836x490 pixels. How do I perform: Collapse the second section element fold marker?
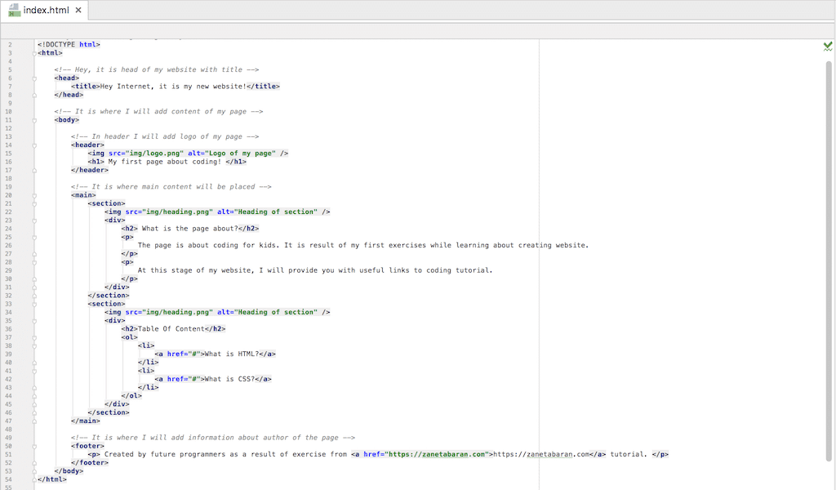click(33, 303)
